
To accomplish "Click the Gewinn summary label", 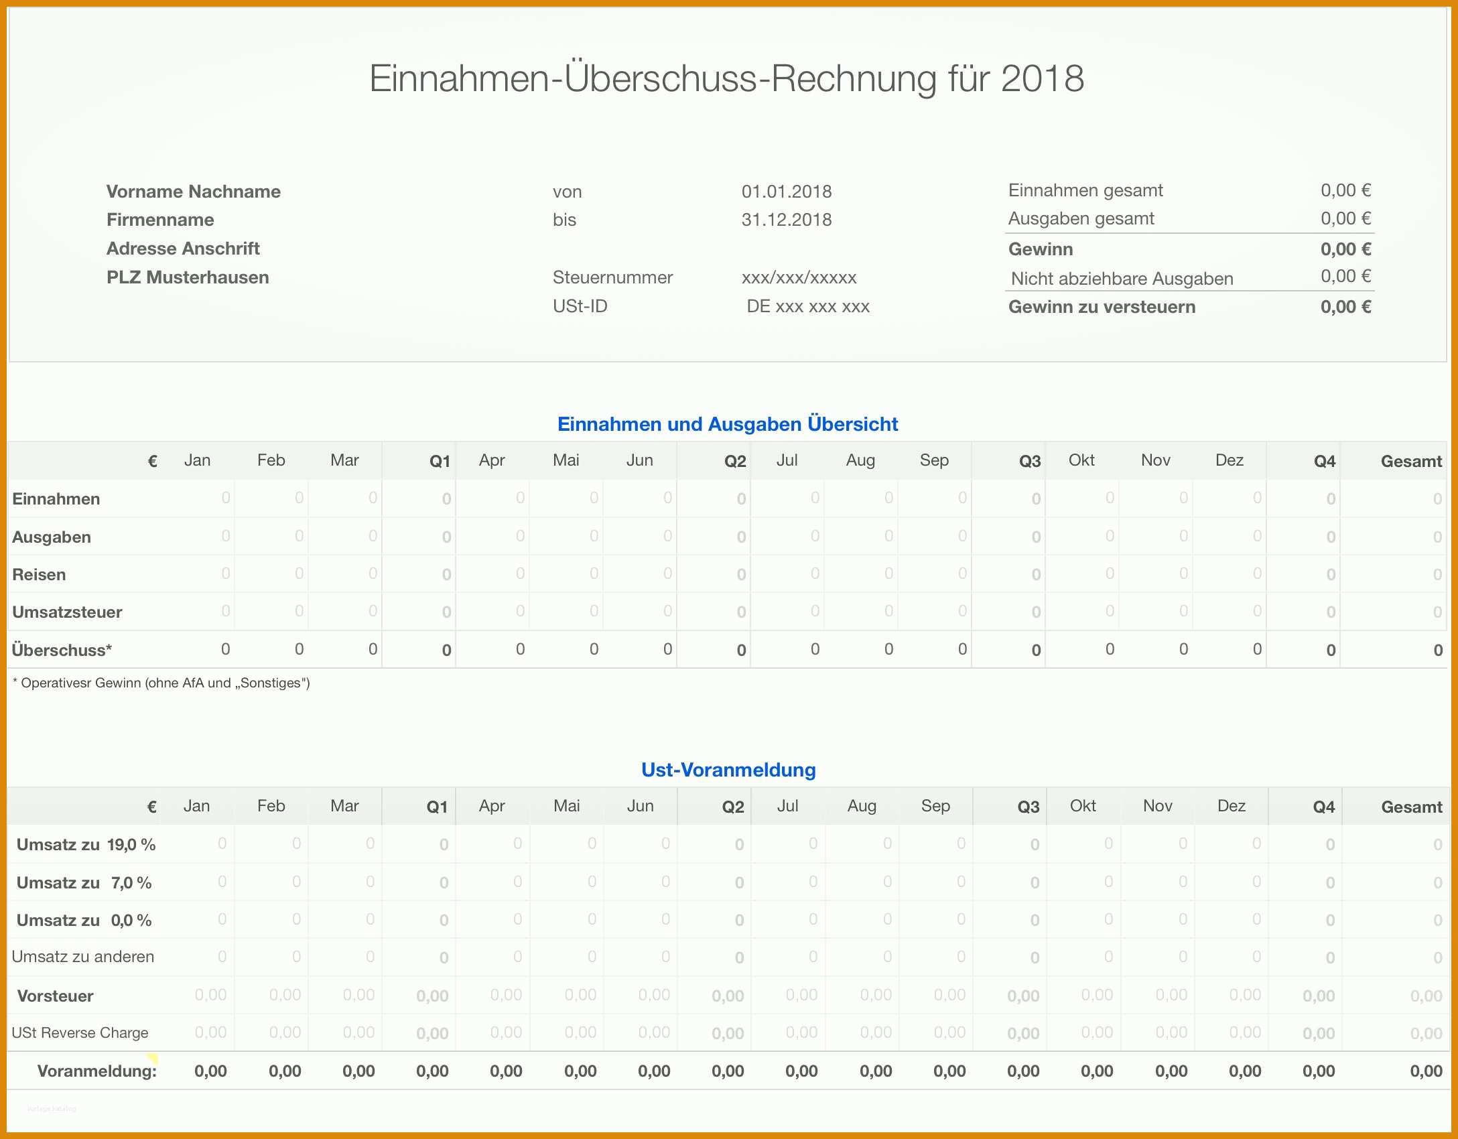I will click(x=1041, y=249).
